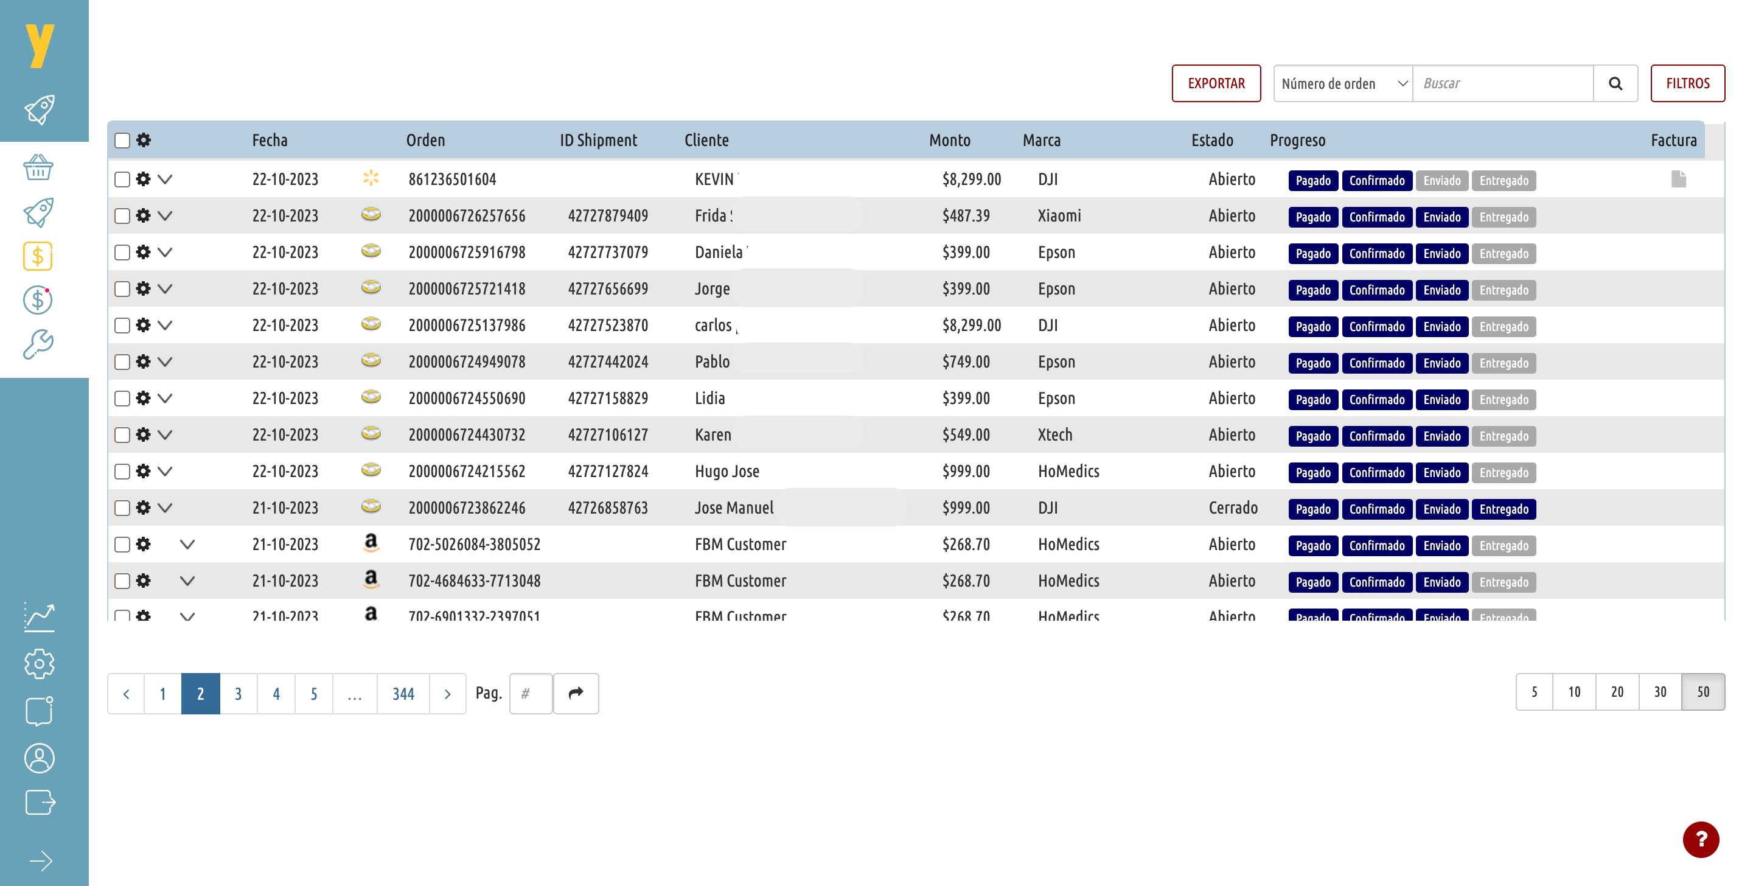Click the search magnifier icon
The width and height of the screenshot is (1739, 886).
pyautogui.click(x=1615, y=84)
